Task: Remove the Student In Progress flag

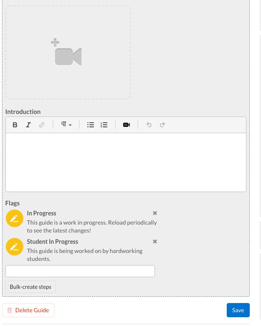Action: pyautogui.click(x=155, y=242)
